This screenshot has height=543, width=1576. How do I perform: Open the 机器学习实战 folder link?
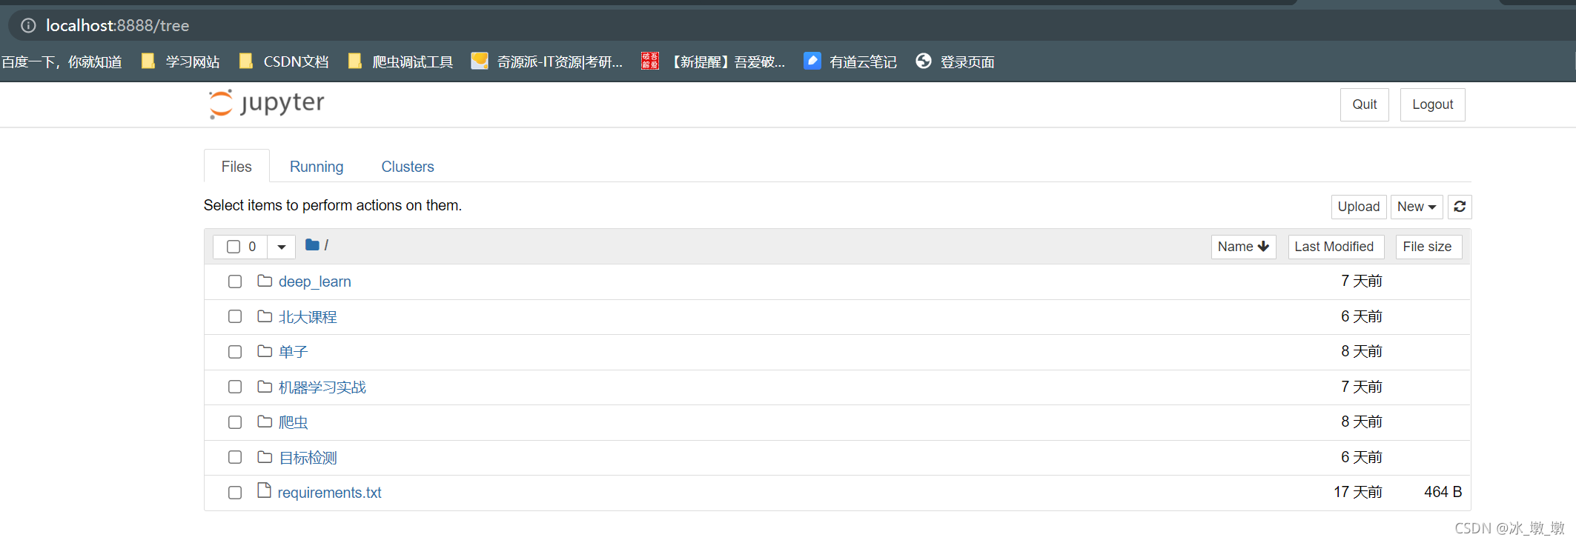click(x=322, y=387)
